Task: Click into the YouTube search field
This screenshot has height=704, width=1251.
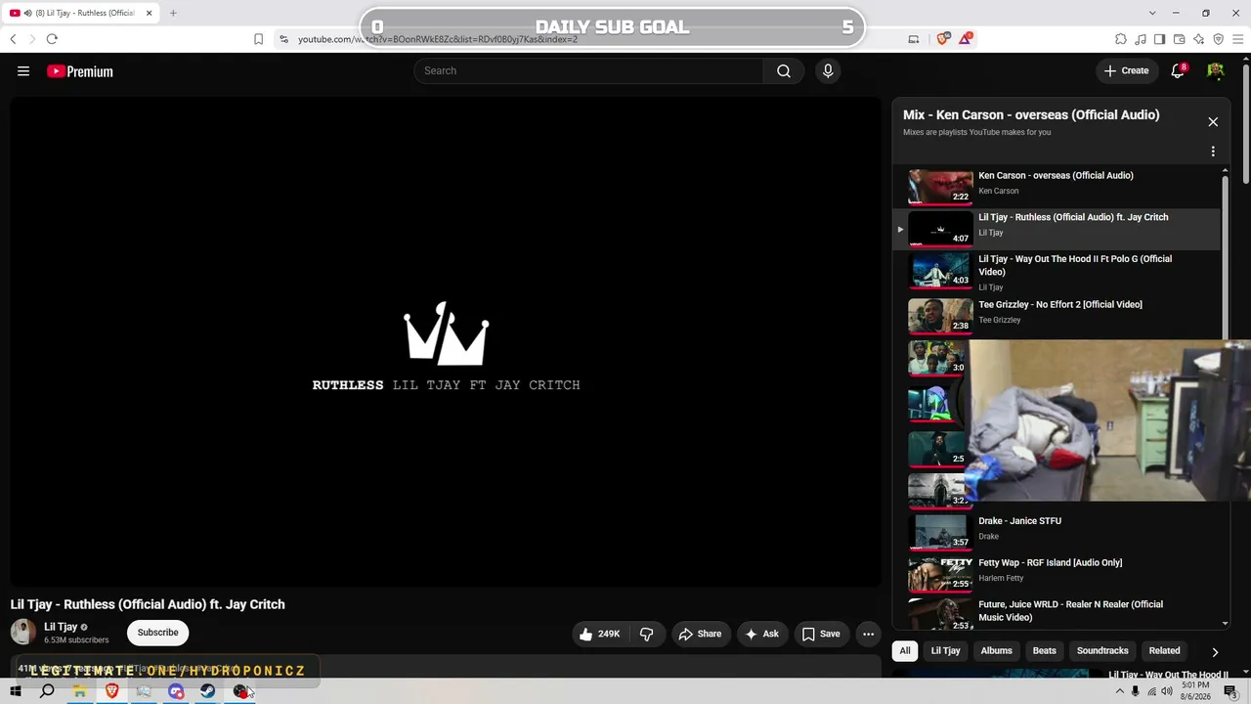Action: click(588, 70)
